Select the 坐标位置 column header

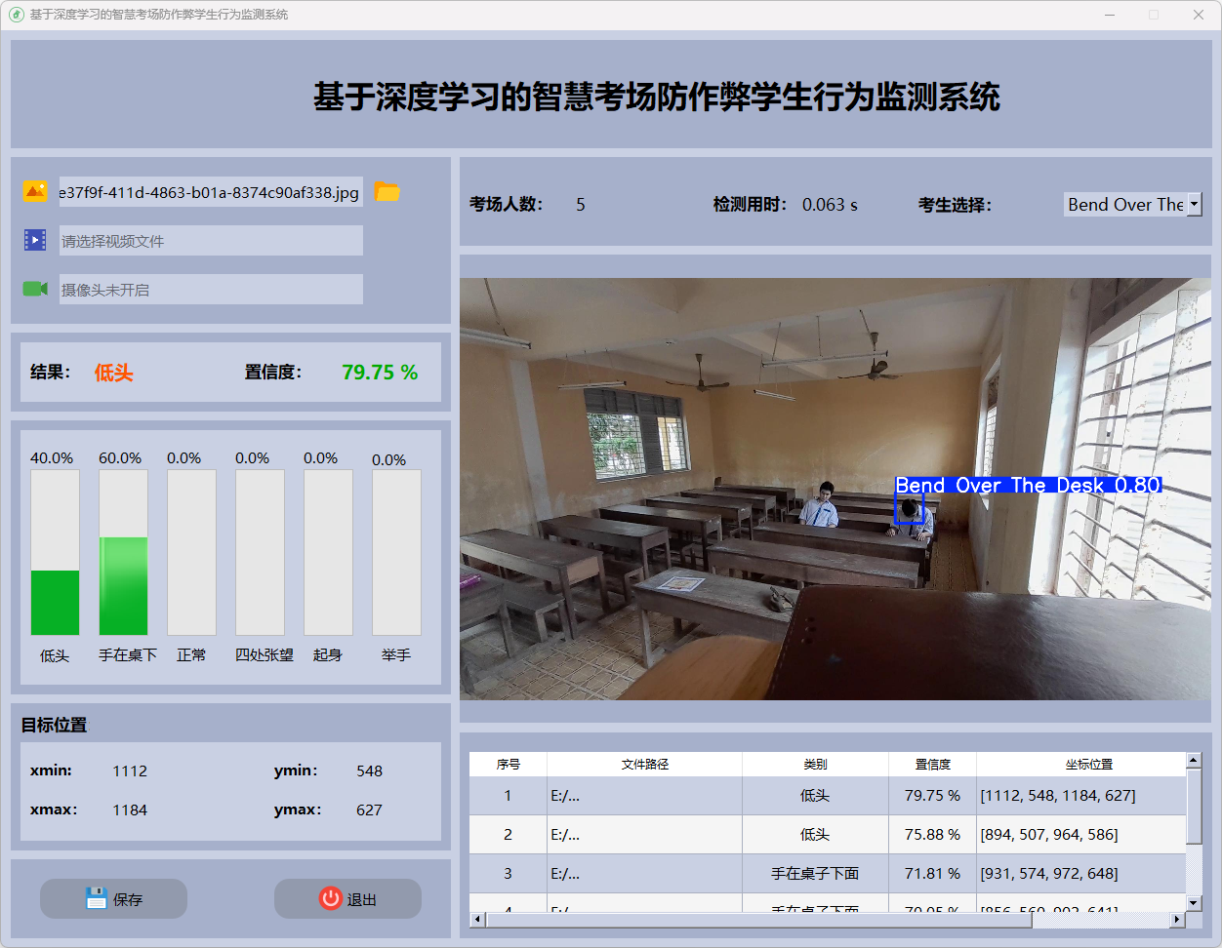click(1088, 764)
